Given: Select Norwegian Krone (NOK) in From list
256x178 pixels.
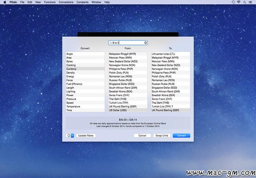Looking at the screenshot, I should pos(128,65).
